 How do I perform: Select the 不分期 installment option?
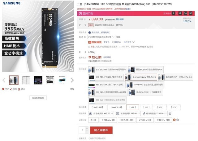coord(93,120)
